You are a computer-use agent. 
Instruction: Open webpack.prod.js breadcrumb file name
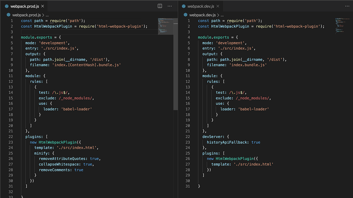tap(26, 15)
